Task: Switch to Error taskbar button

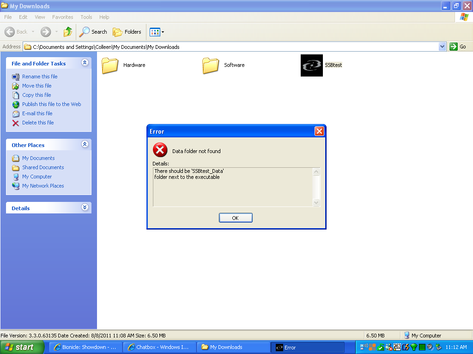Action: pos(308,348)
